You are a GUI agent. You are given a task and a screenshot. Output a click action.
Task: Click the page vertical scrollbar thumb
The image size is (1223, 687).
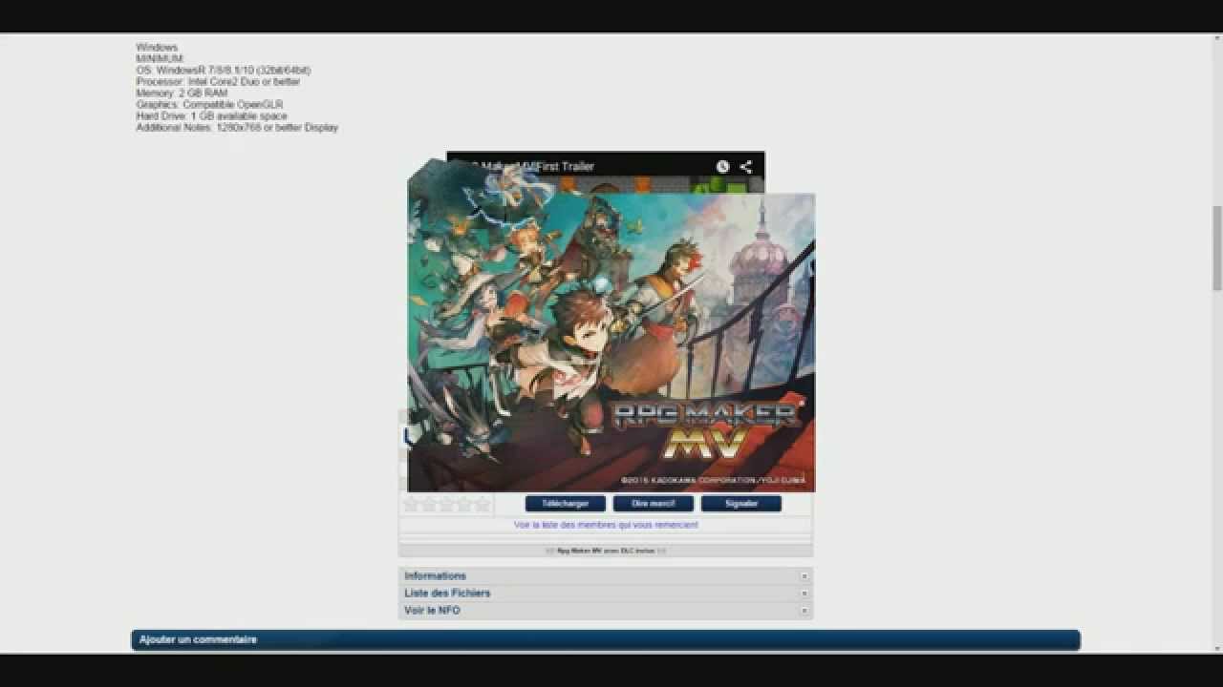pos(1217,248)
